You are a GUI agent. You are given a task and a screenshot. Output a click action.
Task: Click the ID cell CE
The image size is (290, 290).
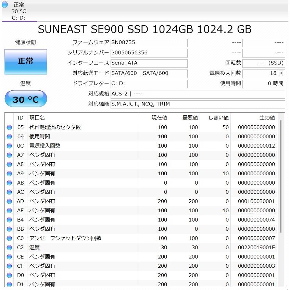(x=20, y=257)
